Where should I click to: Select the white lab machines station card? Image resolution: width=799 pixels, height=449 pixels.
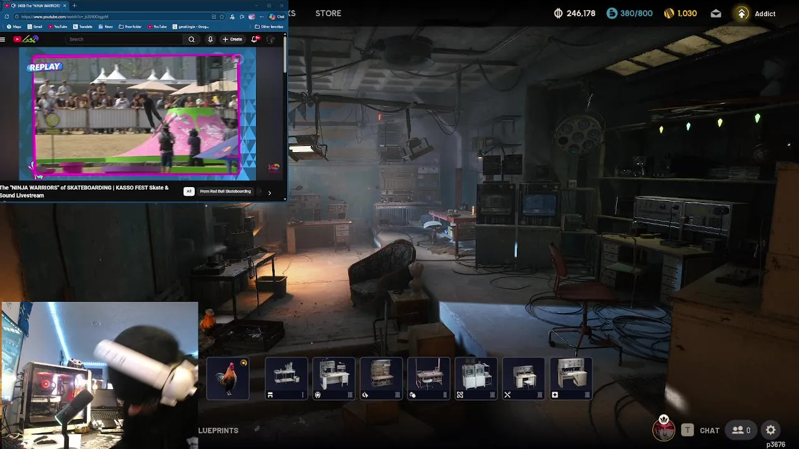[x=476, y=378]
